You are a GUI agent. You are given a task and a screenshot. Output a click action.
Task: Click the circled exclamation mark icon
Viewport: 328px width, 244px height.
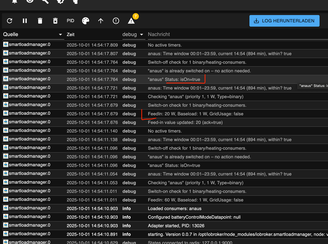tap(116, 21)
